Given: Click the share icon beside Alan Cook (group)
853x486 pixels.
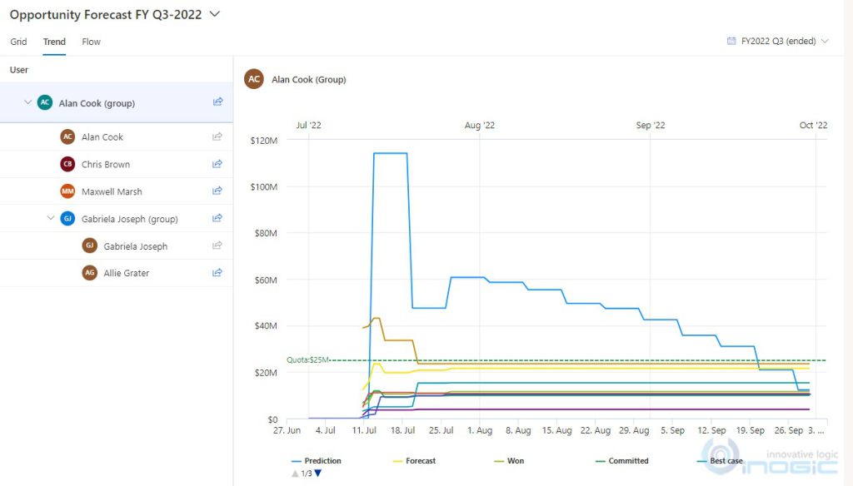Looking at the screenshot, I should coord(217,102).
